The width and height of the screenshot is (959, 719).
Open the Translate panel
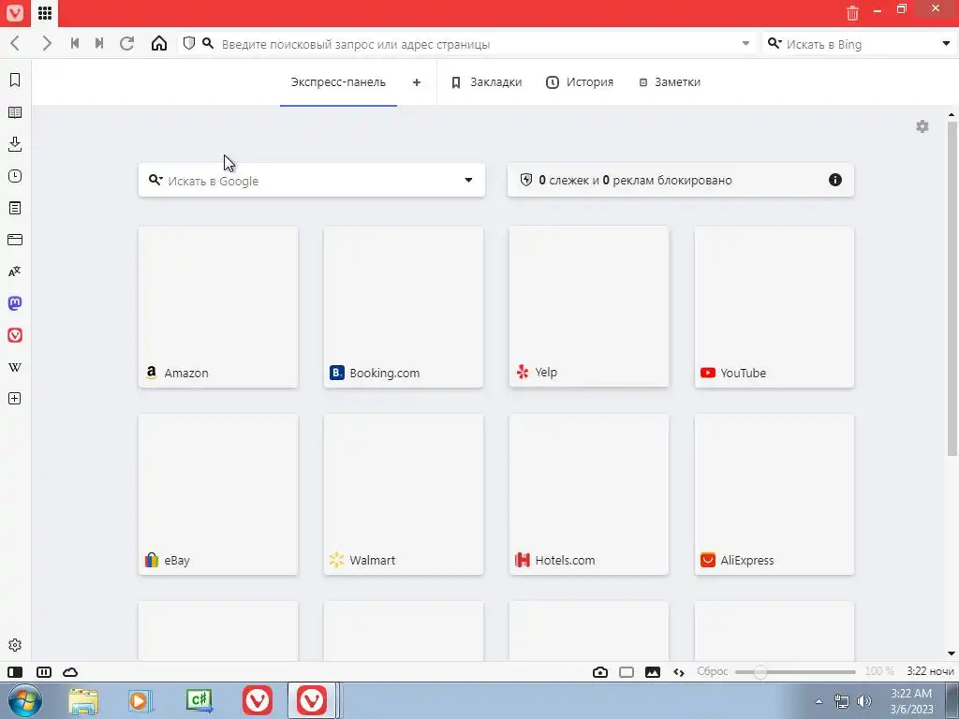click(x=15, y=271)
